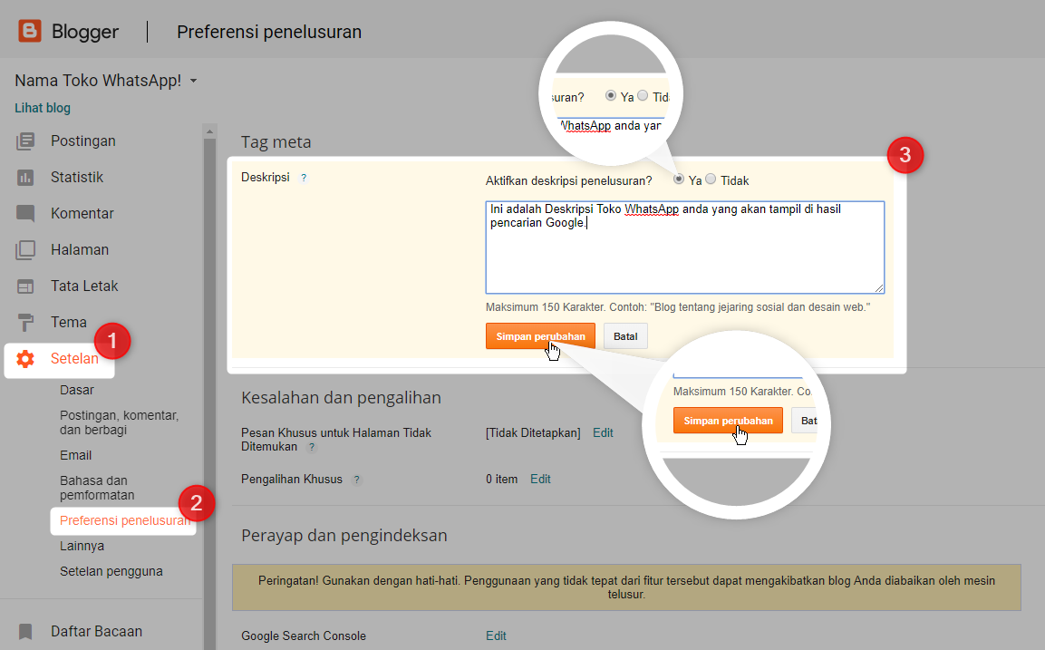This screenshot has height=650, width=1045.
Task: Select Preferensi penelusuran submenu
Action: click(x=125, y=520)
